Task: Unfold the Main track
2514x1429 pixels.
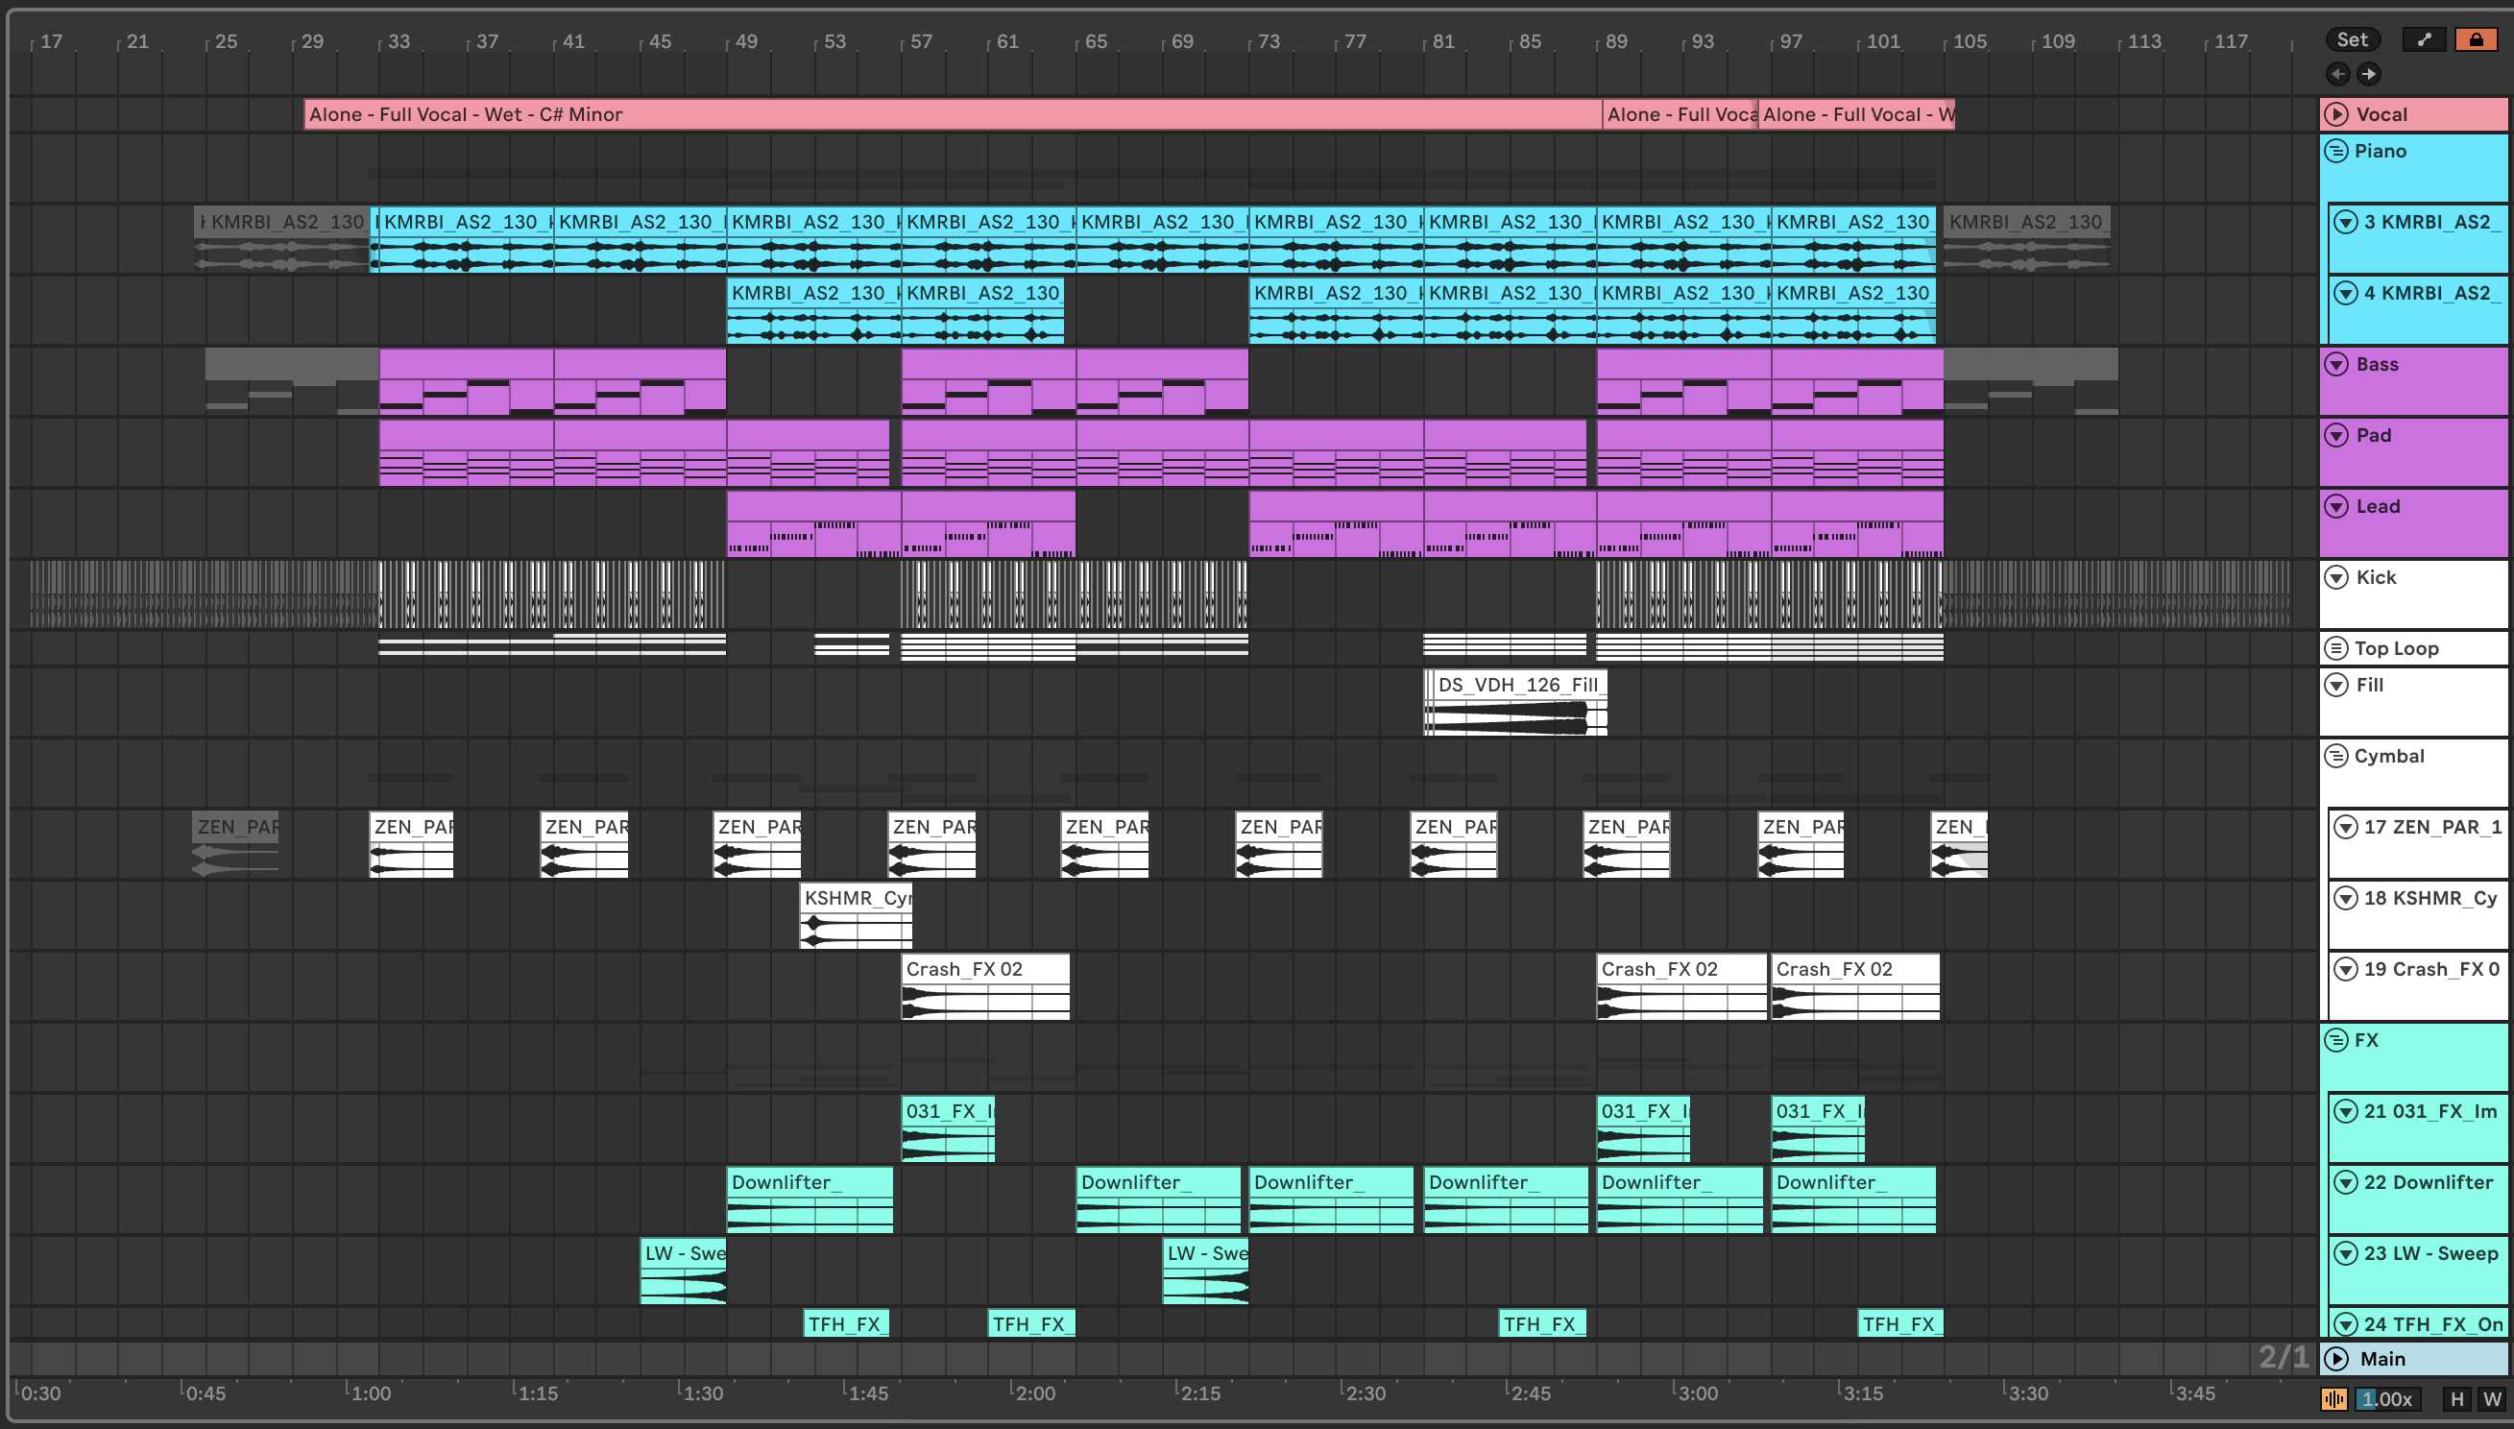Action: [2337, 1358]
